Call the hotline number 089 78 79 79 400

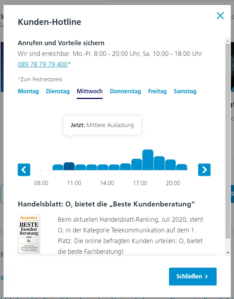43,64
